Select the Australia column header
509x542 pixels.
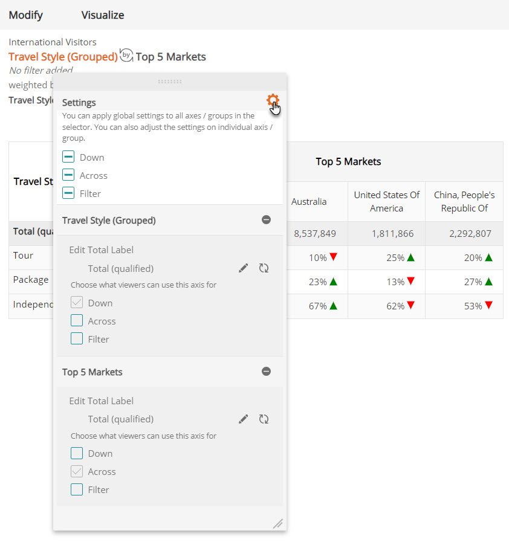coord(309,201)
